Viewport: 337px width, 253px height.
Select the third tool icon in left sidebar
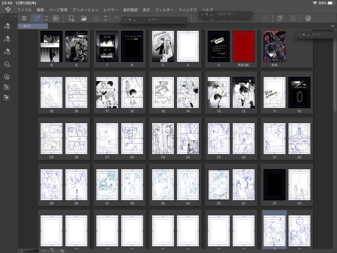click(x=7, y=51)
